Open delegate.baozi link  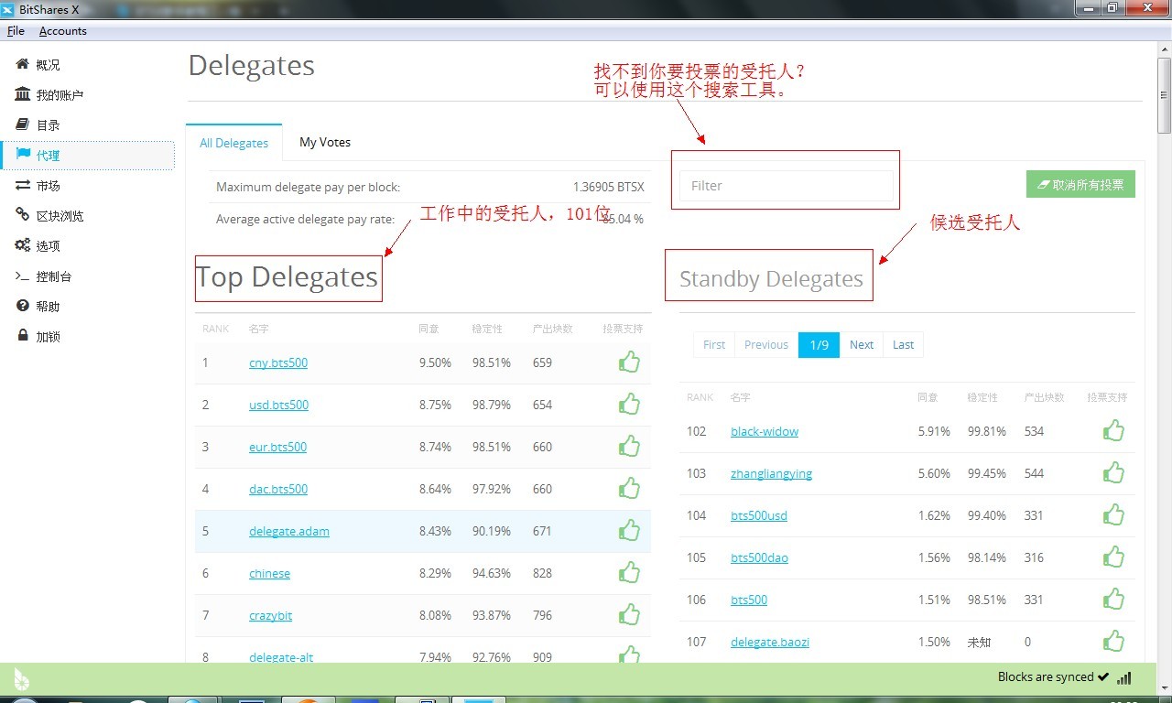click(770, 642)
